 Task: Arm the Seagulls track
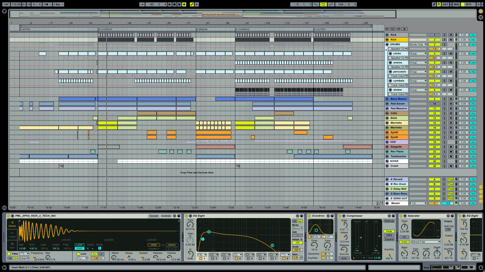451,147
